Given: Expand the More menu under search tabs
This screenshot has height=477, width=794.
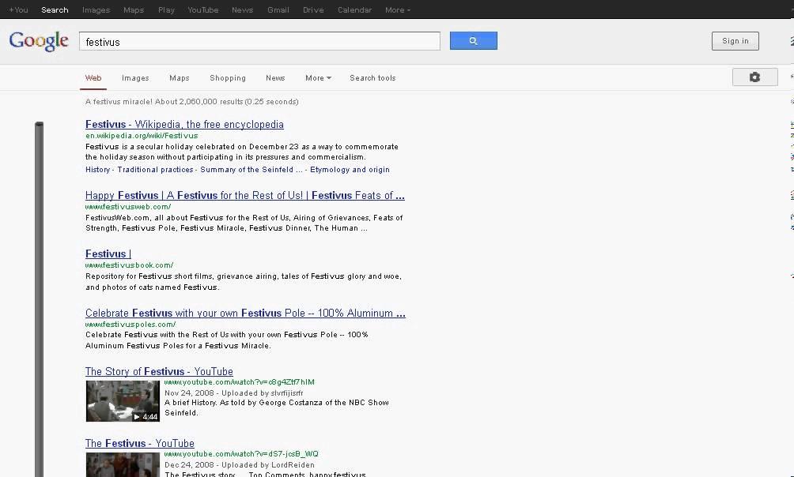Looking at the screenshot, I should coord(318,78).
